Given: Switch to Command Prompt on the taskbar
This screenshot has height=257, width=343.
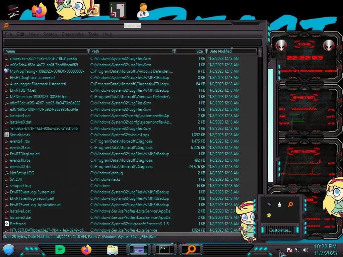Looking at the screenshot, I should point(164,249).
